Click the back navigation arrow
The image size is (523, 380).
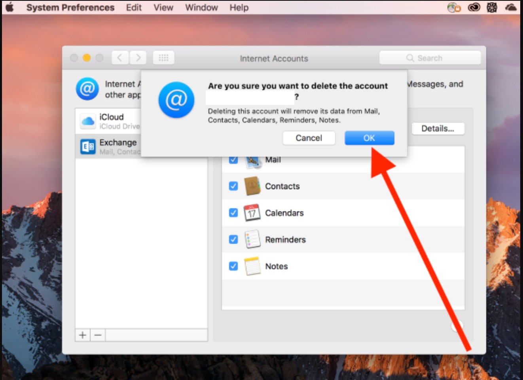(120, 57)
